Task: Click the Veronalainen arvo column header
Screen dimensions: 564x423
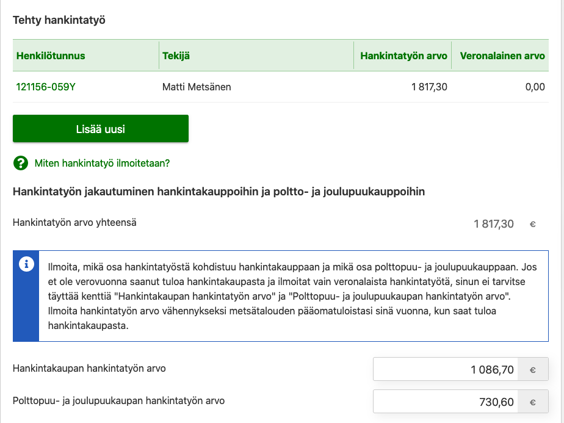Action: (x=502, y=56)
